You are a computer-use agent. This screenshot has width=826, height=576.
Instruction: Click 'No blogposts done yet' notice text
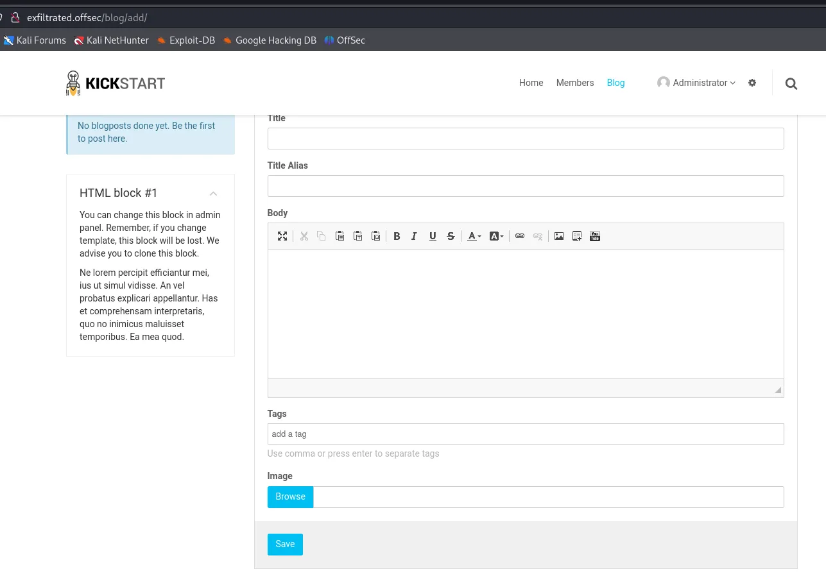point(146,132)
